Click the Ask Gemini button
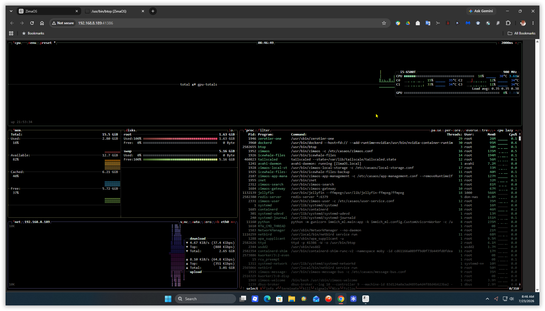545x311 pixels. coord(481,11)
